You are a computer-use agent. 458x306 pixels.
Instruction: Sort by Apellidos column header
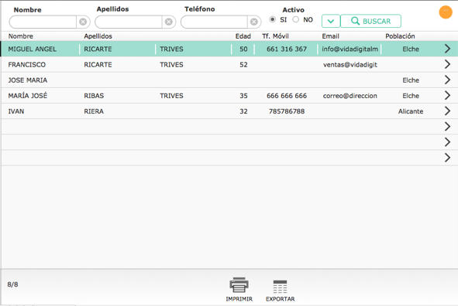[98, 36]
